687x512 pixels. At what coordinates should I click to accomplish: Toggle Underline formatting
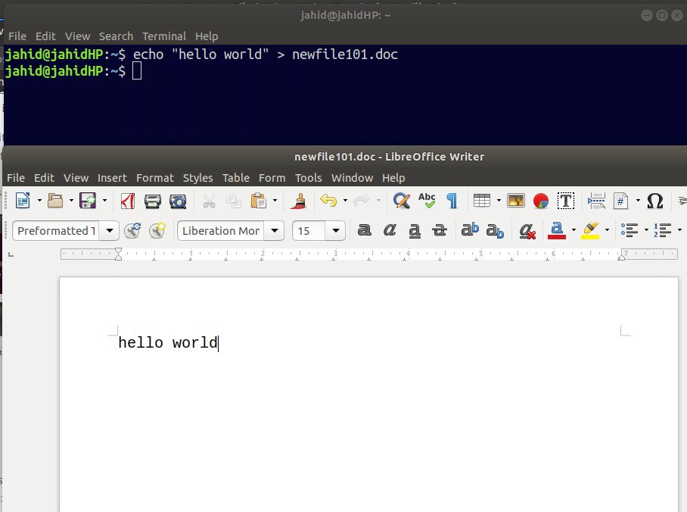415,230
